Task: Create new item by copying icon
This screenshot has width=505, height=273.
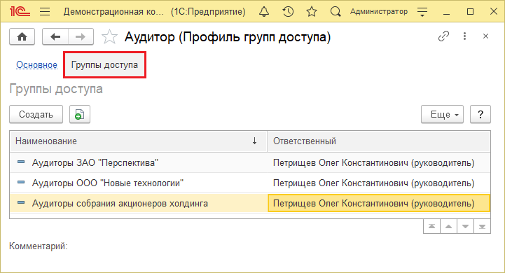Action: 80,114
